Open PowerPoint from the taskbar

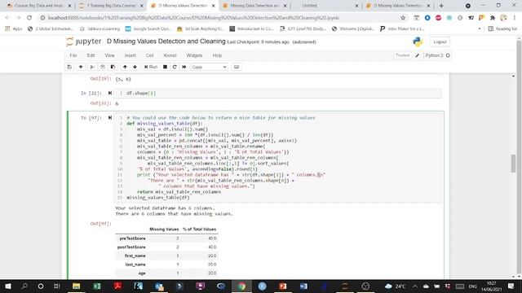pyautogui.click(x=283, y=286)
